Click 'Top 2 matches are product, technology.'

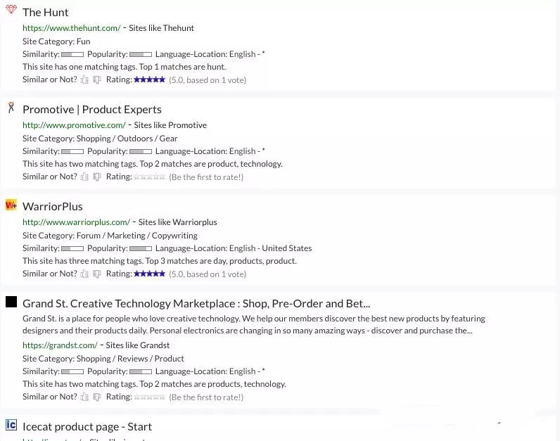pyautogui.click(x=211, y=164)
